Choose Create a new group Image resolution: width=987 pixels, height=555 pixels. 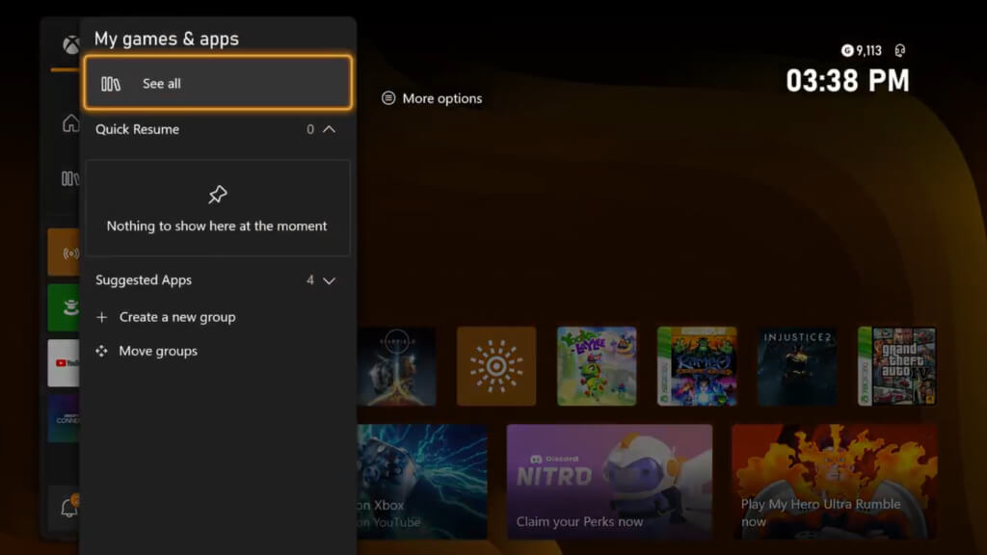pos(176,317)
